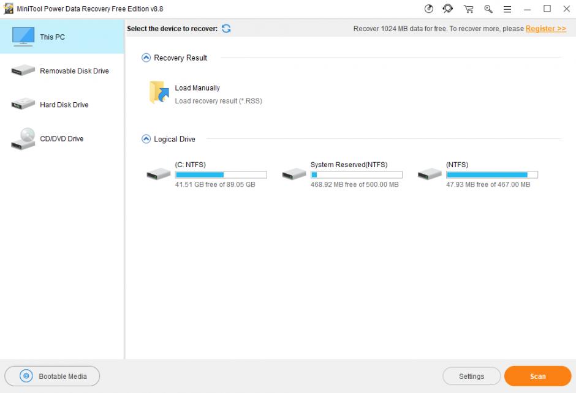Collapse the Logical Drive section
576x393 pixels.
[146, 139]
